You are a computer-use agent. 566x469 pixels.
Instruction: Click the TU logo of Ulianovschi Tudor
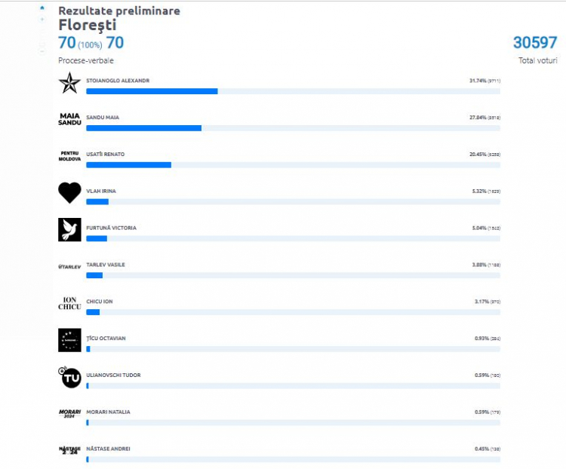coord(69,377)
